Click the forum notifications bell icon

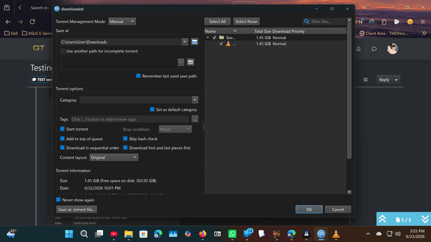point(359,49)
